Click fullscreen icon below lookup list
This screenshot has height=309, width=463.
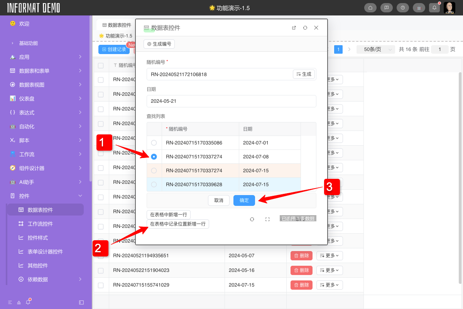click(267, 219)
